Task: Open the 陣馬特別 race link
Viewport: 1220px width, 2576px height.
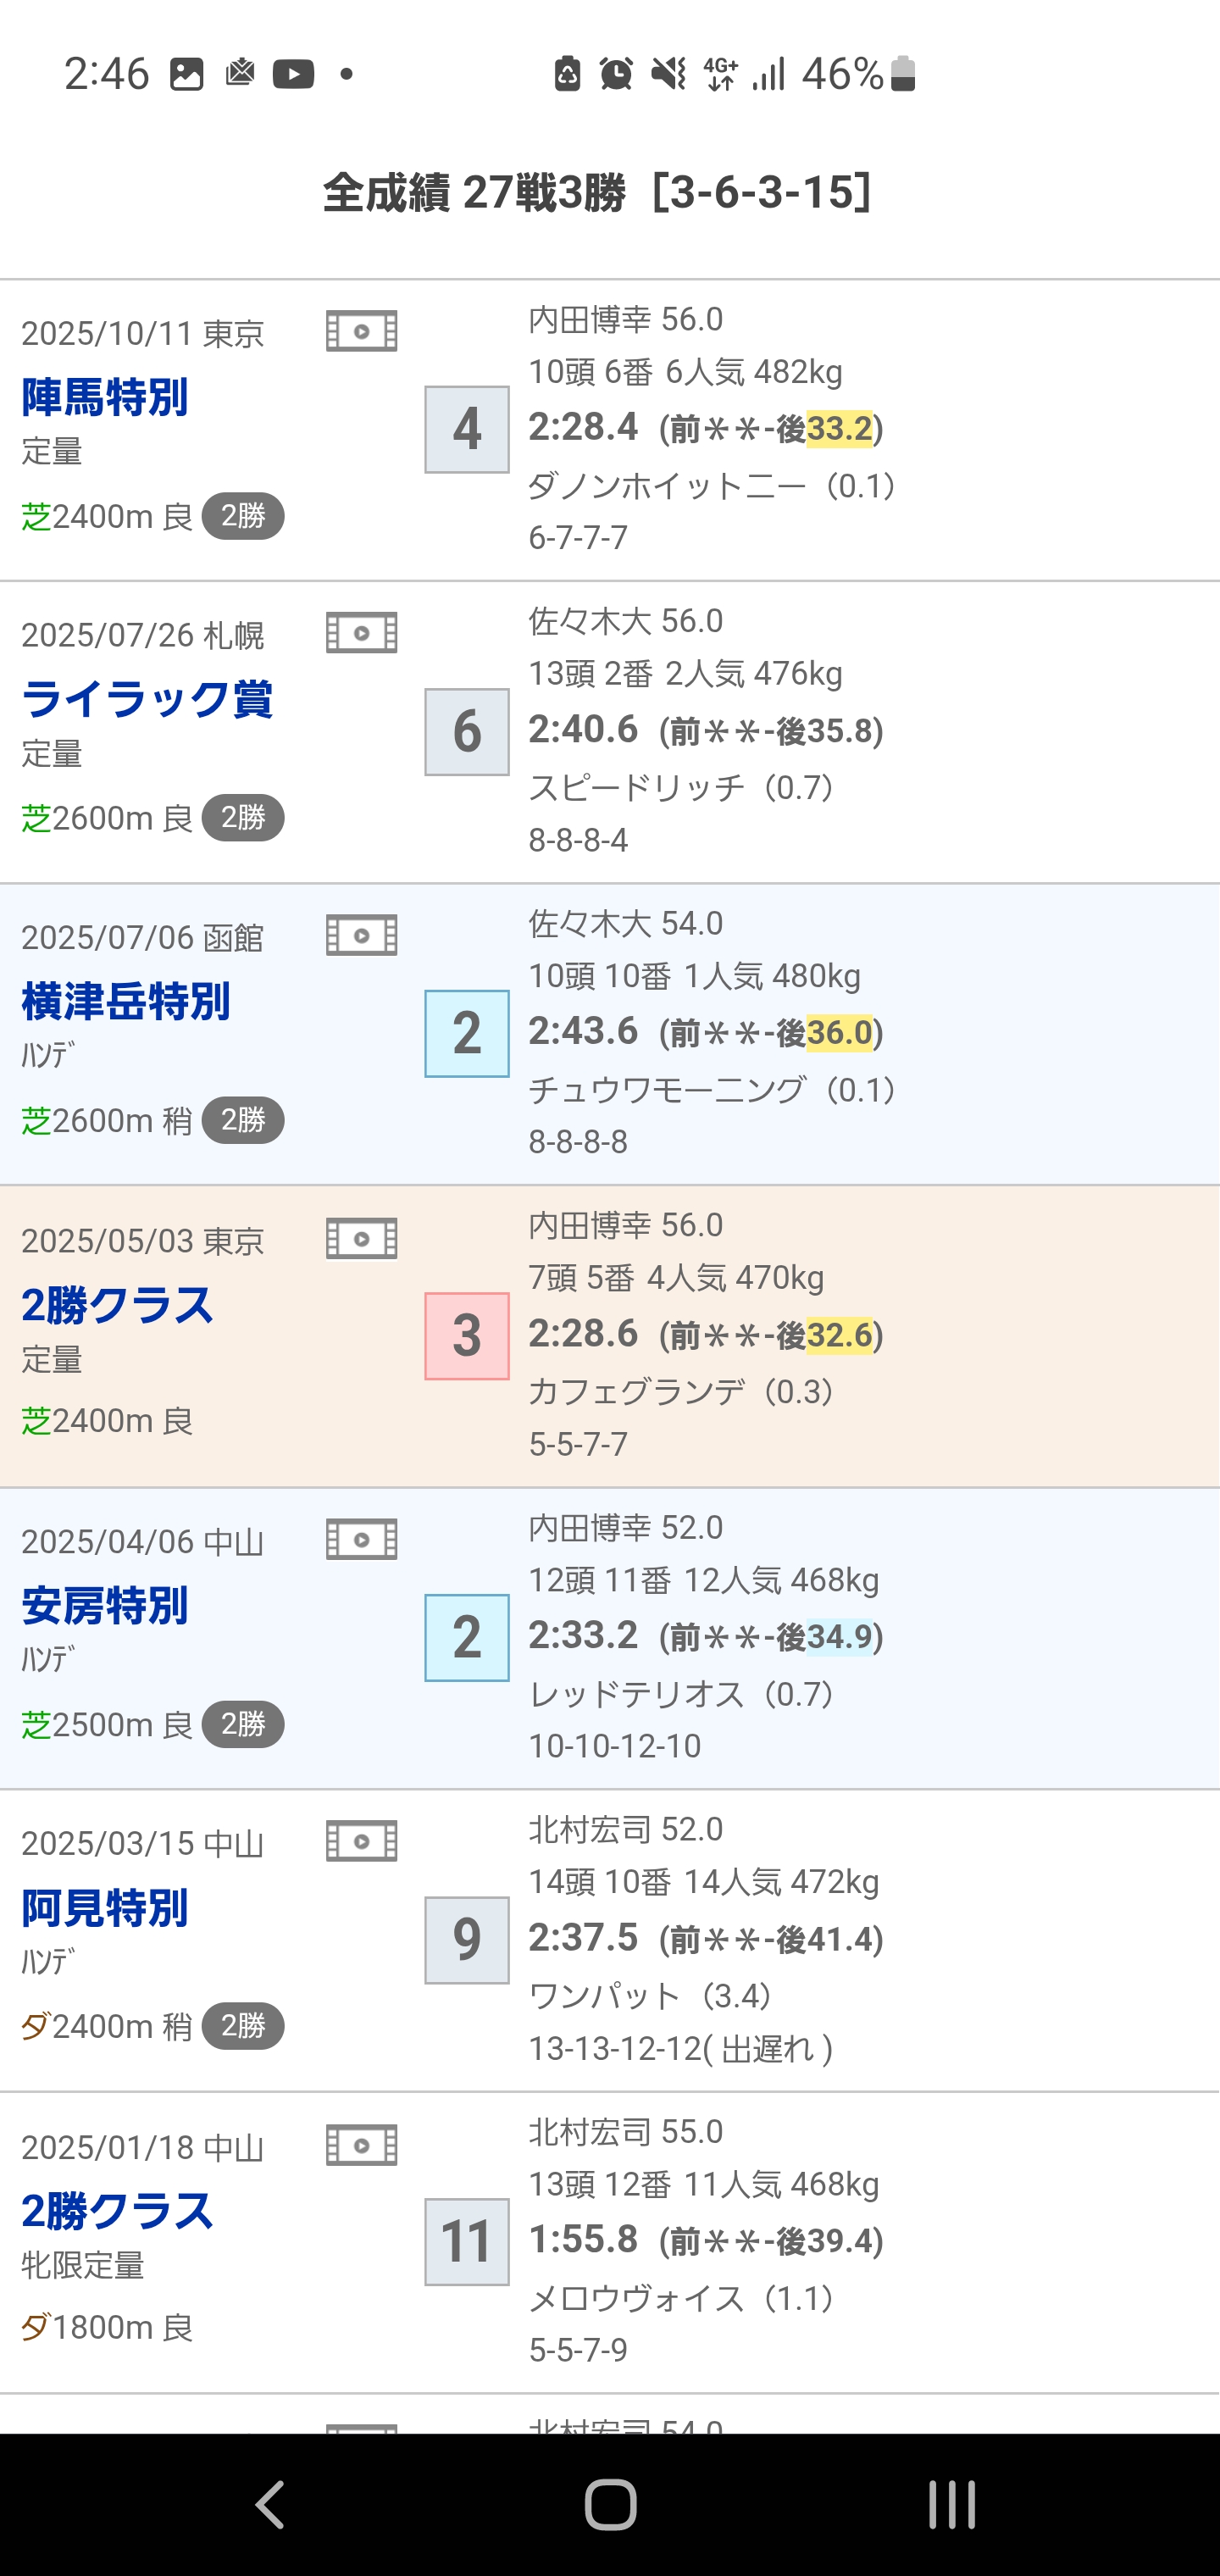Action: click(105, 397)
